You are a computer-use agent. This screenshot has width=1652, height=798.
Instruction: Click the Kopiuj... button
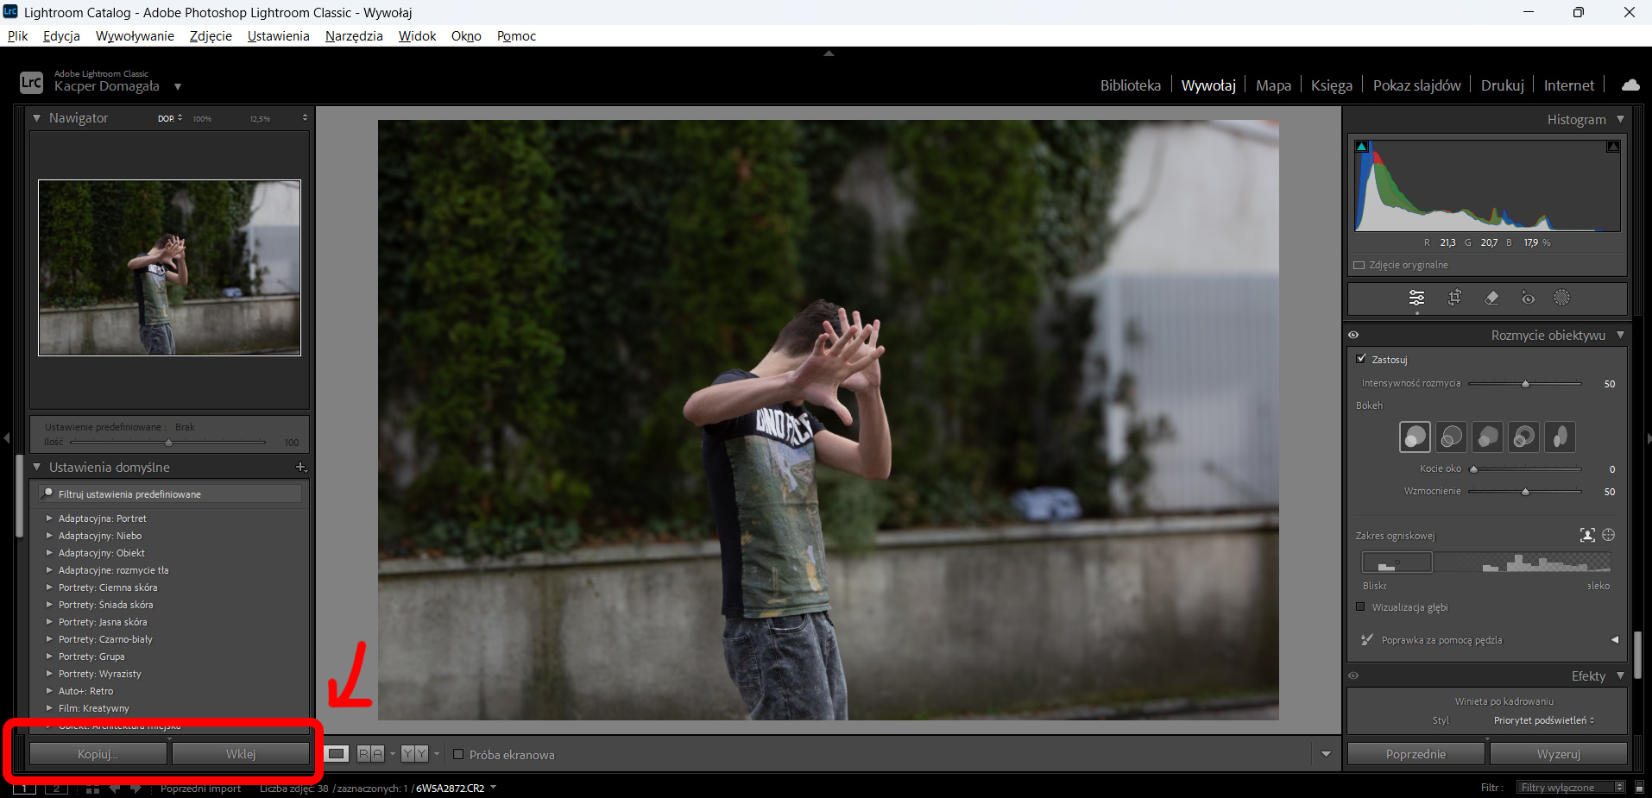point(98,754)
